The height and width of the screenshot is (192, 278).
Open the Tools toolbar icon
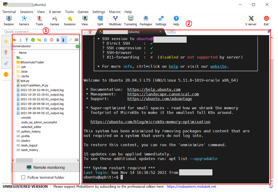click(39, 21)
